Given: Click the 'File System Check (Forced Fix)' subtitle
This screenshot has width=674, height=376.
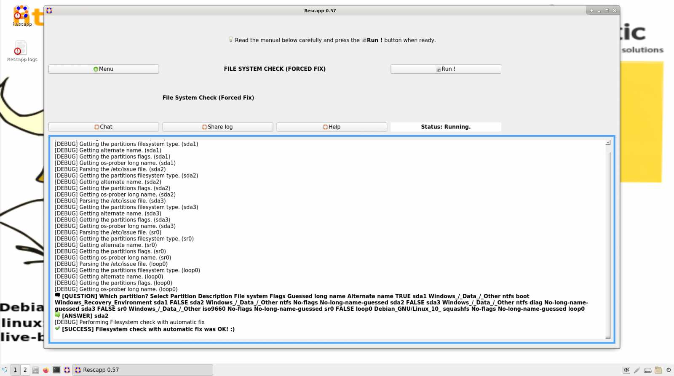Looking at the screenshot, I should (208, 98).
